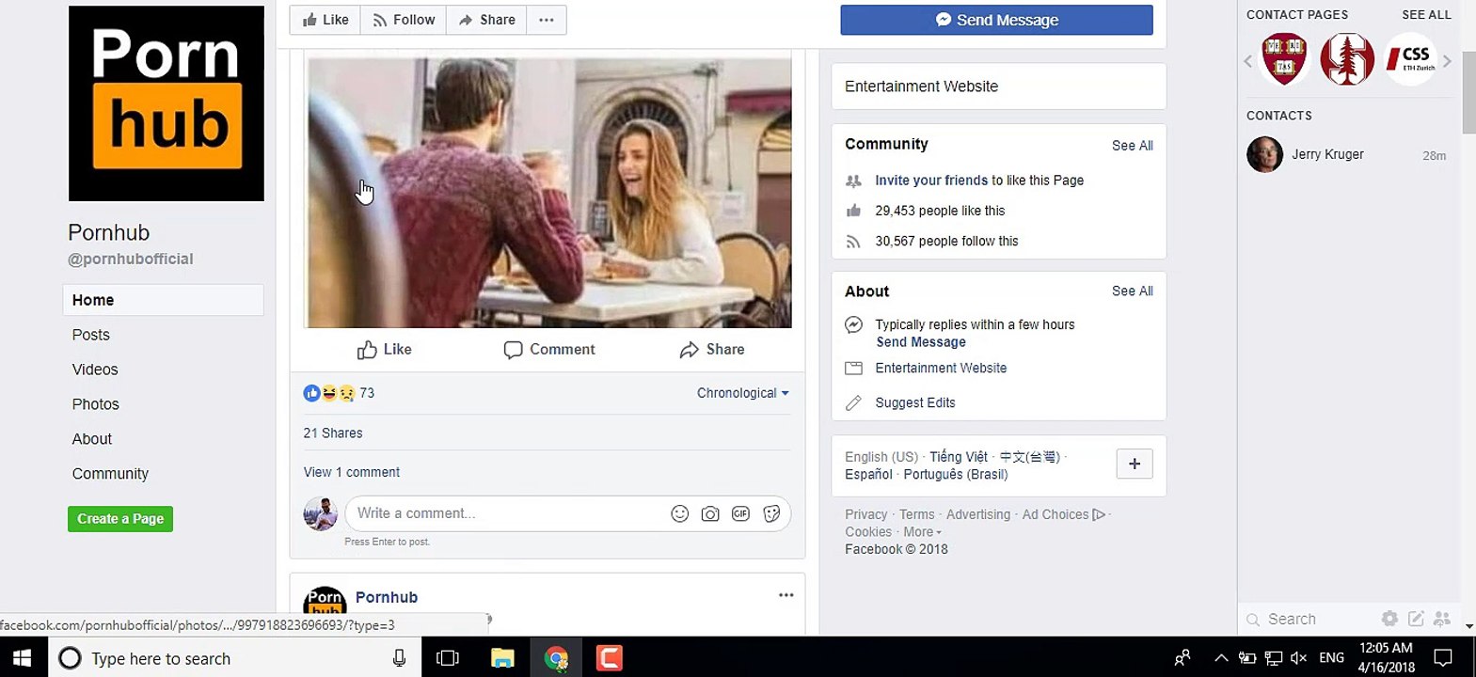Open the emoji picker in the comment box

pyautogui.click(x=680, y=513)
